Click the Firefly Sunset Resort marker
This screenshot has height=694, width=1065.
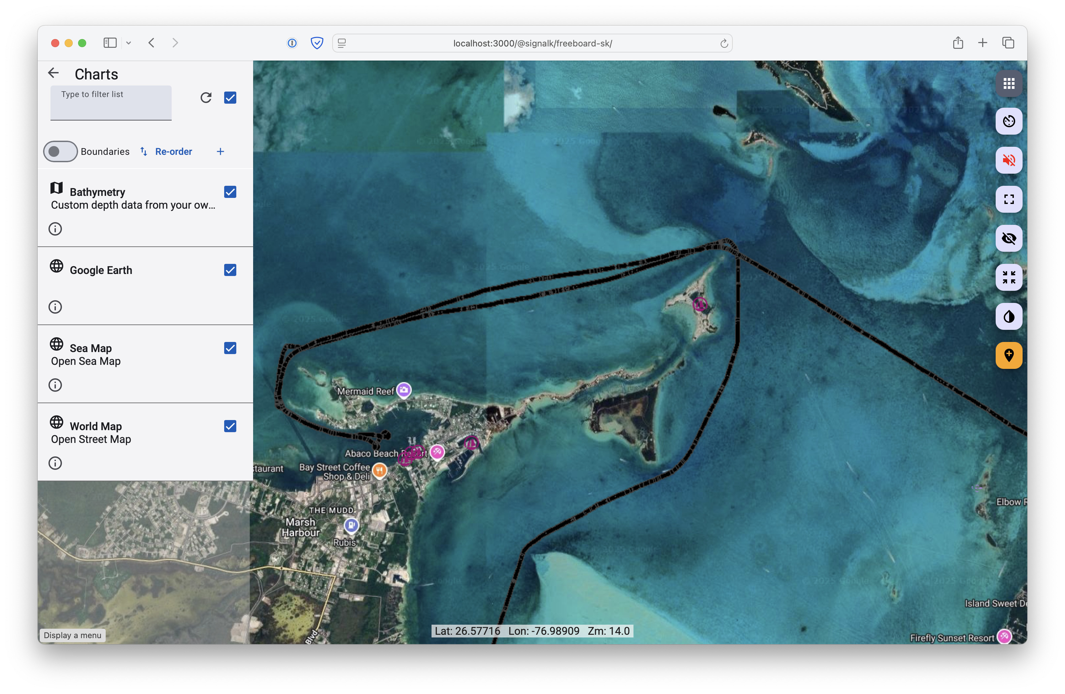[1005, 636]
